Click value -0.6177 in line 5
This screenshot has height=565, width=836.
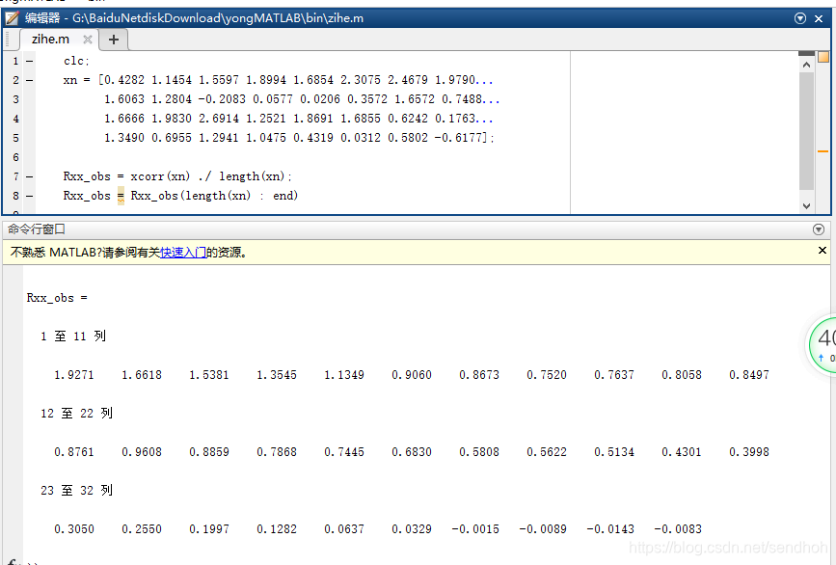point(459,138)
